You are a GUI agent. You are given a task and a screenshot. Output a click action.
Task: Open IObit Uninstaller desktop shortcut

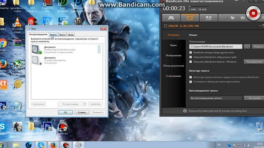coord(63,6)
